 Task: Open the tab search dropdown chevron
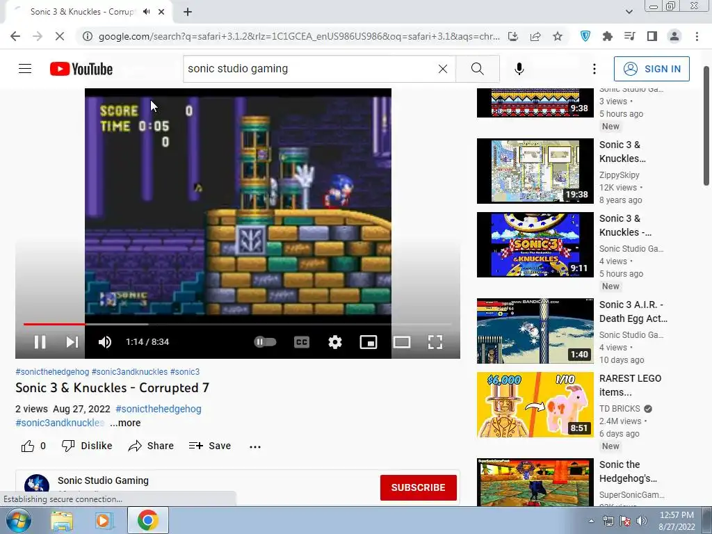pos(629,12)
